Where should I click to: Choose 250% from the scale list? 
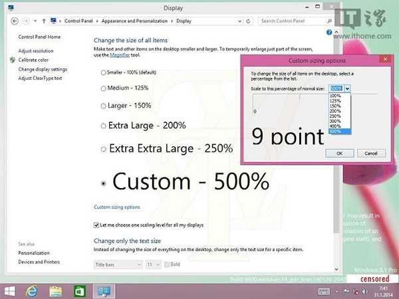pos(340,116)
